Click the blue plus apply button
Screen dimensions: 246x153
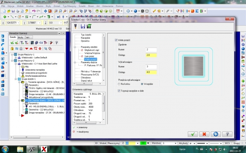pos(216,134)
